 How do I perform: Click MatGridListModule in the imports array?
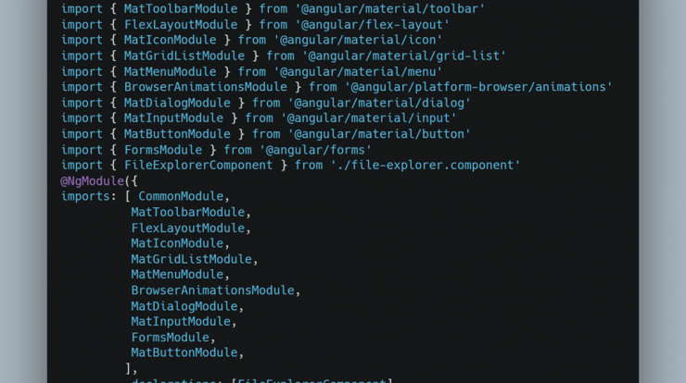pyautogui.click(x=192, y=259)
